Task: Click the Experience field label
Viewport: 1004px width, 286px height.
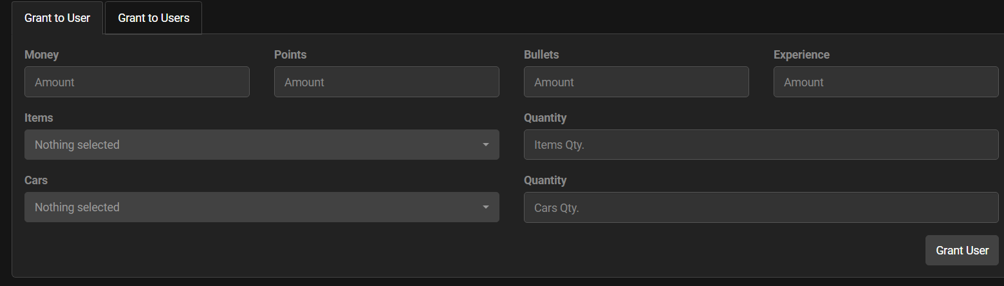Action: click(801, 55)
